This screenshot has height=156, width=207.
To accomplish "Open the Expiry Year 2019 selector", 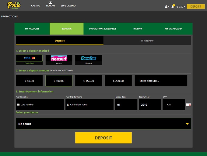I will [x=150, y=105].
